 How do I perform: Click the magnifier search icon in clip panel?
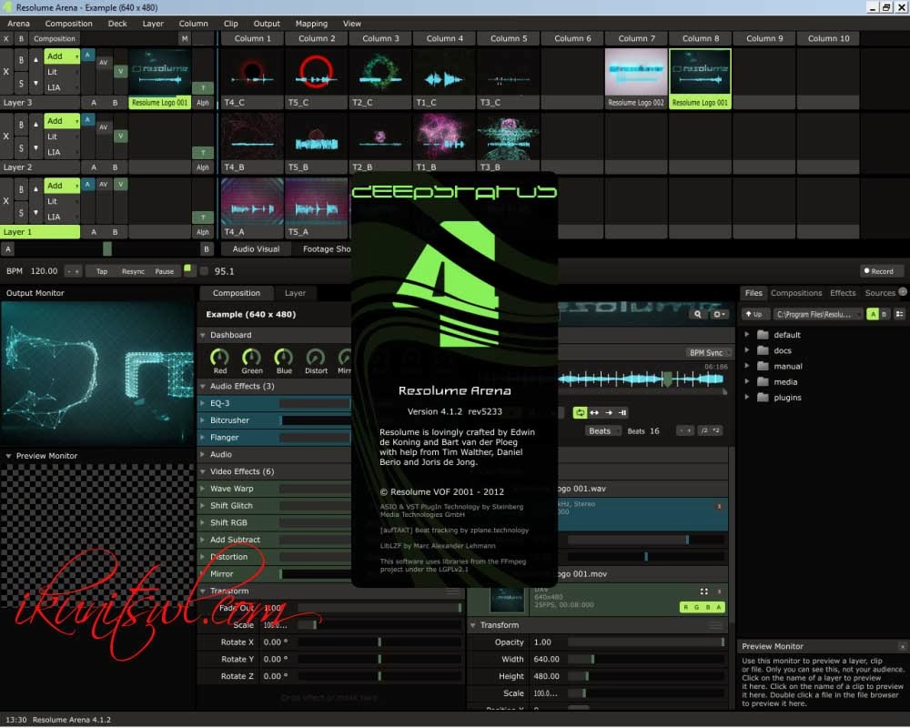pyautogui.click(x=697, y=314)
